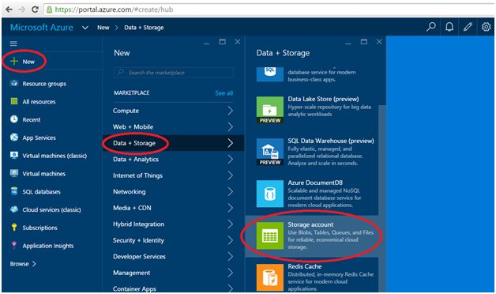Open Developer Services category

tap(173, 256)
